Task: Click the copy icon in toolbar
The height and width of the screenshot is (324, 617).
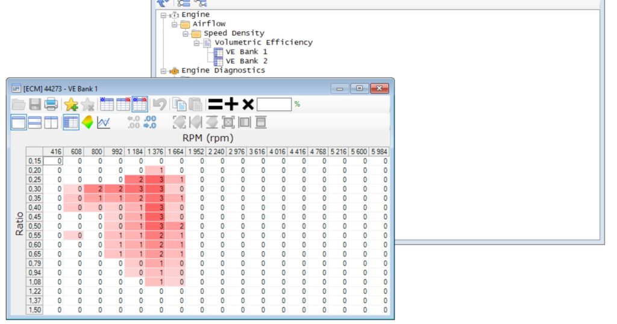Action: (x=178, y=104)
